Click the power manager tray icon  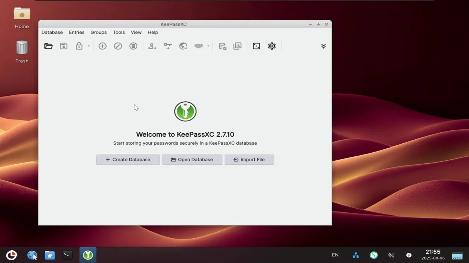coord(409,255)
